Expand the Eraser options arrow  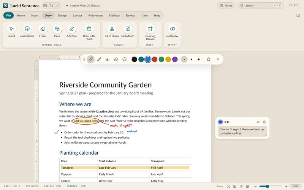click(x=47, y=31)
